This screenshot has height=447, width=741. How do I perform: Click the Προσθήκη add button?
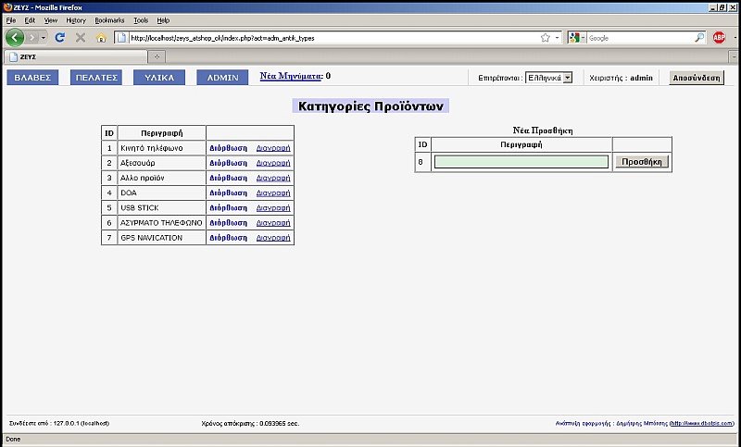(x=642, y=162)
